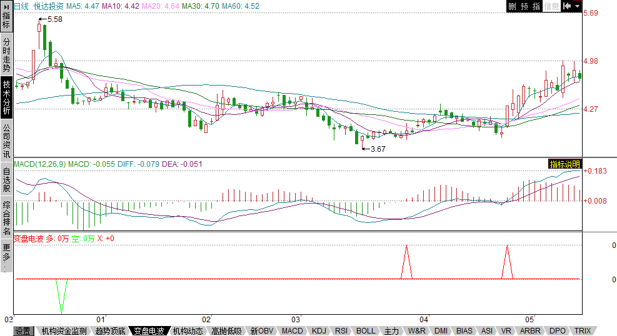Image resolution: width=617 pixels, height=336 pixels.
Task: Select the 技术分析 sidebar tab
Action: pos(6,97)
